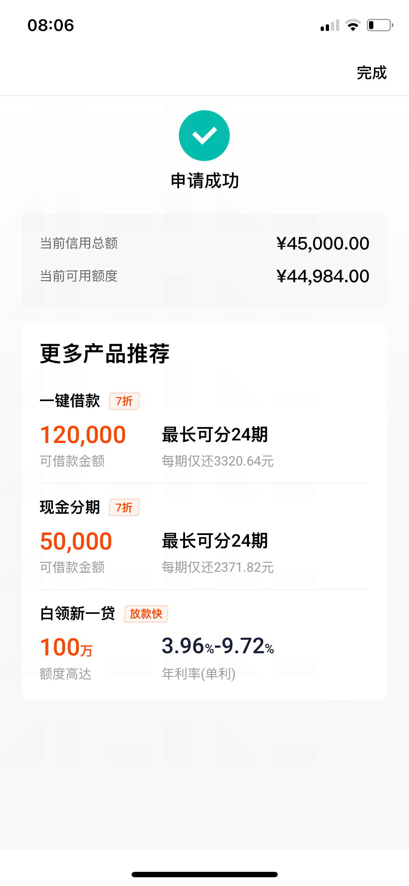Screen dimensions: 409x886
Task: Open the 现金分期 product title
Action: 70,507
